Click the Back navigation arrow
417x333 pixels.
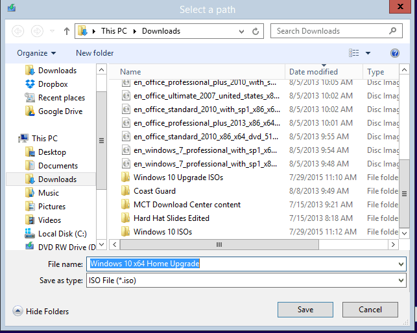point(18,31)
